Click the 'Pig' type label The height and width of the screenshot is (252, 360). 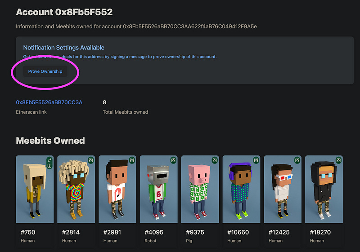[x=189, y=241]
